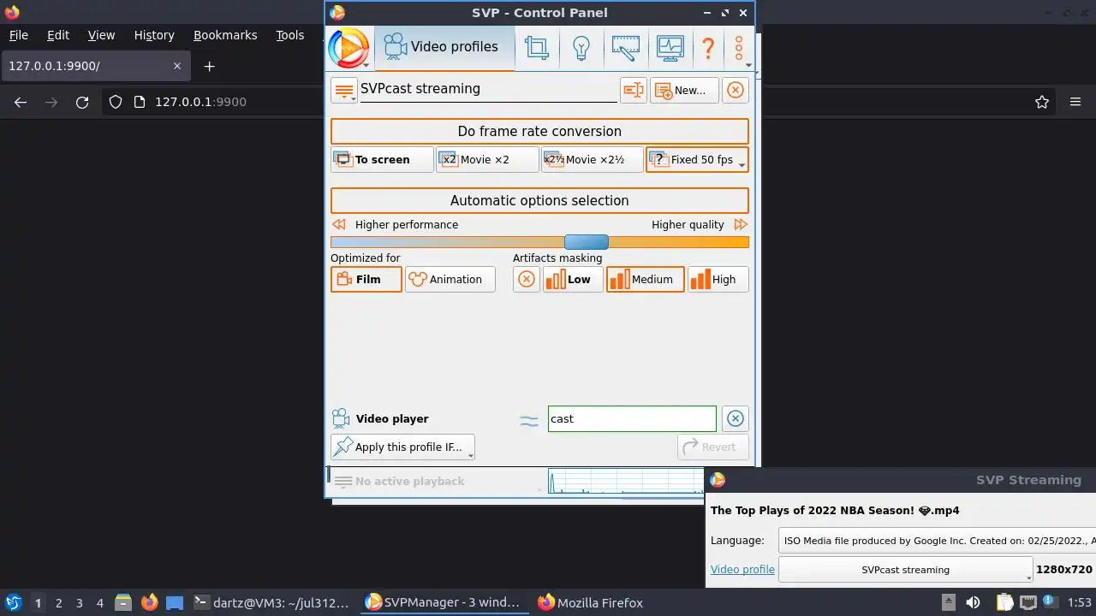
Task: Click the Higher performance left arrows
Action: [x=339, y=224]
